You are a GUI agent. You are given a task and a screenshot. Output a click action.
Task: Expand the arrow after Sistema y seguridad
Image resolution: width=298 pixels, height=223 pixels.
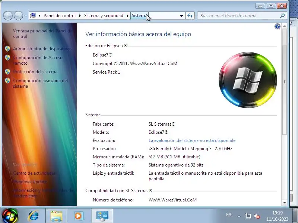pyautogui.click(x=128, y=16)
